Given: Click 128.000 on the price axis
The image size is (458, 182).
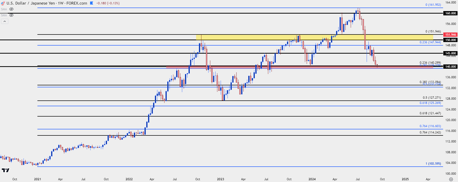Looking at the screenshot, I should [x=451, y=99].
